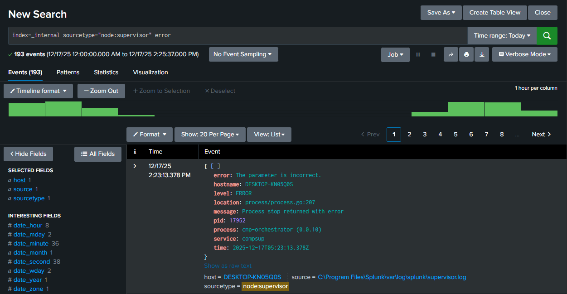Screen dimensions: 567x294
Task: Click highlighted node:supervisor sourcetype value
Action: tap(265, 287)
